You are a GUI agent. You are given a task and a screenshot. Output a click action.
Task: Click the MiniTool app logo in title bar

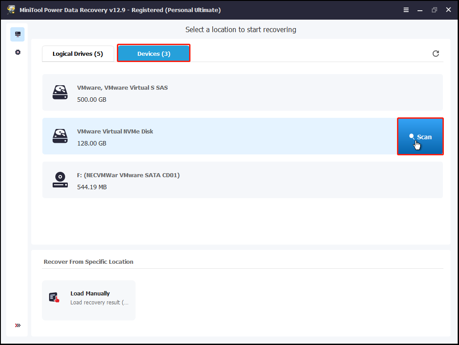coord(11,10)
